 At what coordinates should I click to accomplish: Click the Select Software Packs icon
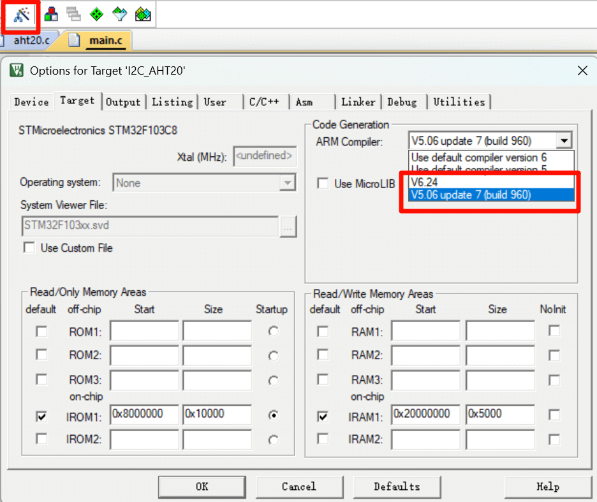119,14
